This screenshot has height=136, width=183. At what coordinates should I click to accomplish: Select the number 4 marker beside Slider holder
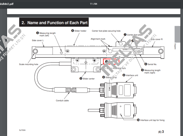pyautogui.click(x=73, y=31)
